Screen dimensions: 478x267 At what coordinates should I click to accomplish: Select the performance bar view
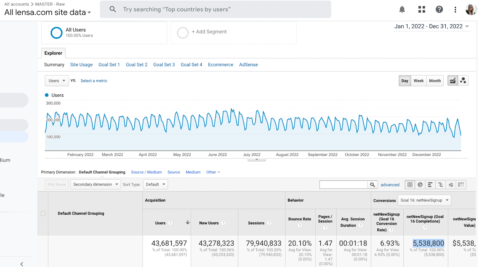click(x=430, y=185)
